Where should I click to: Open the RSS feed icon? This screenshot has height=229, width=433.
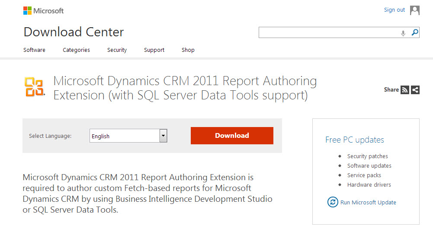click(405, 90)
